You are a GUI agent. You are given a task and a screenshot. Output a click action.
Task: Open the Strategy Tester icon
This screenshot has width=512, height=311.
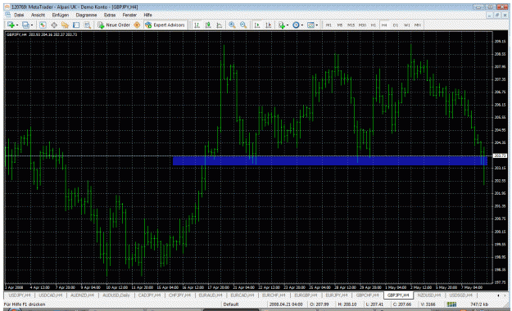tap(87, 25)
